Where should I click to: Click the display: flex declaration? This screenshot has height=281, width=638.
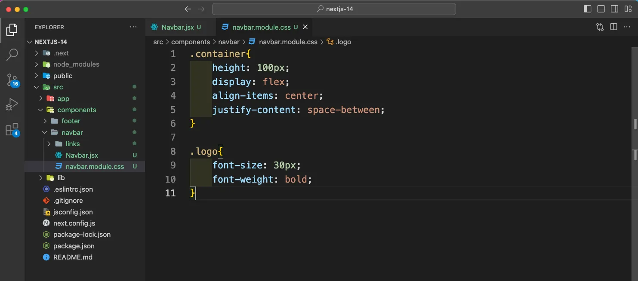pos(251,82)
